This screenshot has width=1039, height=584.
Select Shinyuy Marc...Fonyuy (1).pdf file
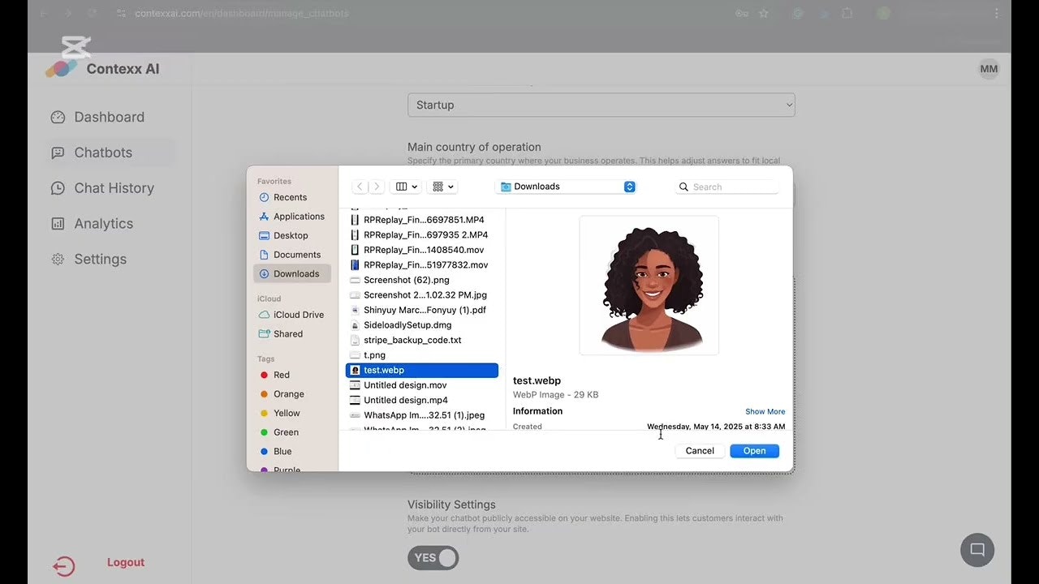point(422,310)
